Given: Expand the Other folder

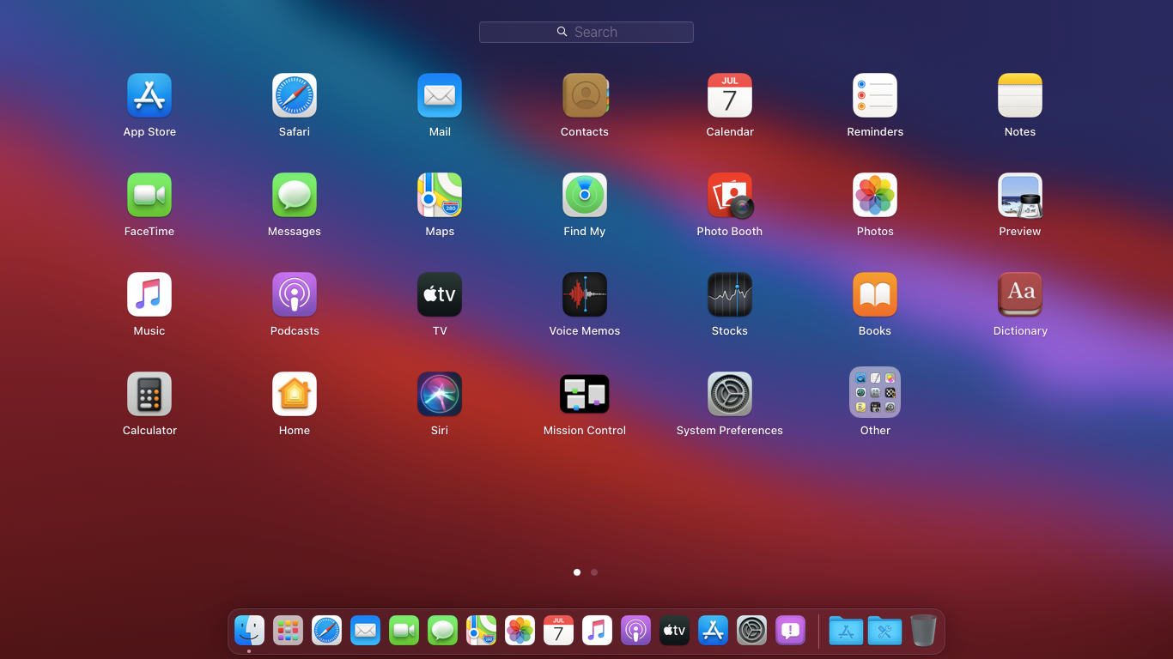Looking at the screenshot, I should coord(875,392).
